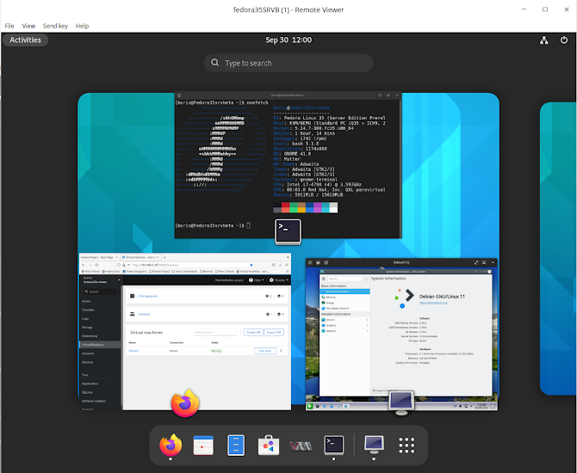Open the power icon system menu
The image size is (577, 473).
564,40
